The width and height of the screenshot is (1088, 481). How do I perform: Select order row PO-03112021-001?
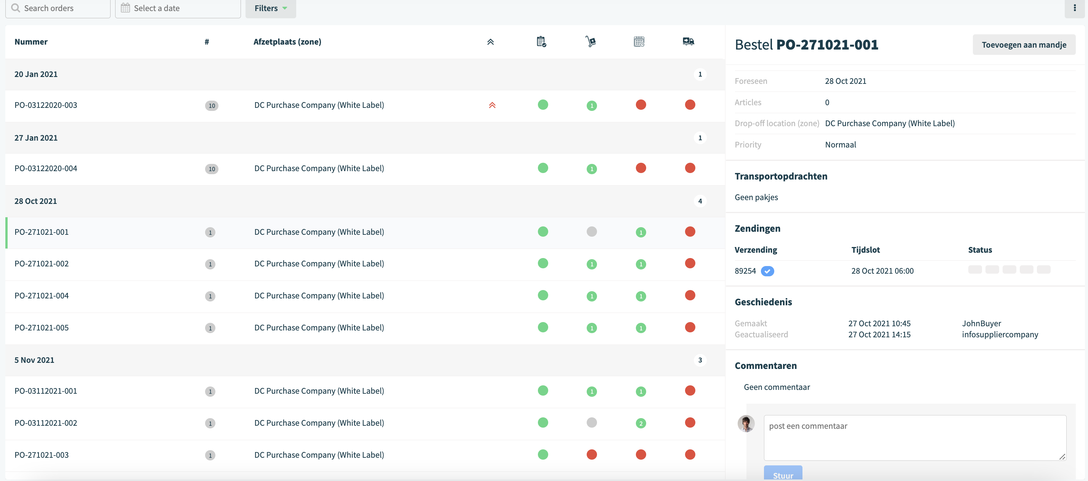(x=365, y=391)
